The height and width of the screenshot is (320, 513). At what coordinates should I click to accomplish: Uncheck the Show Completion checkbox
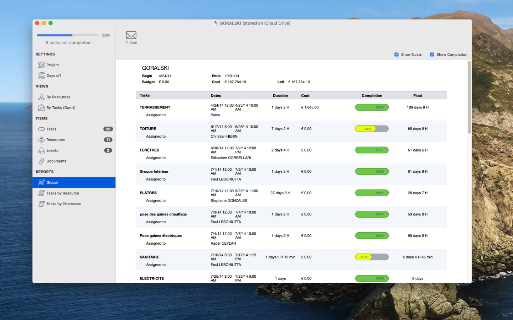[432, 54]
